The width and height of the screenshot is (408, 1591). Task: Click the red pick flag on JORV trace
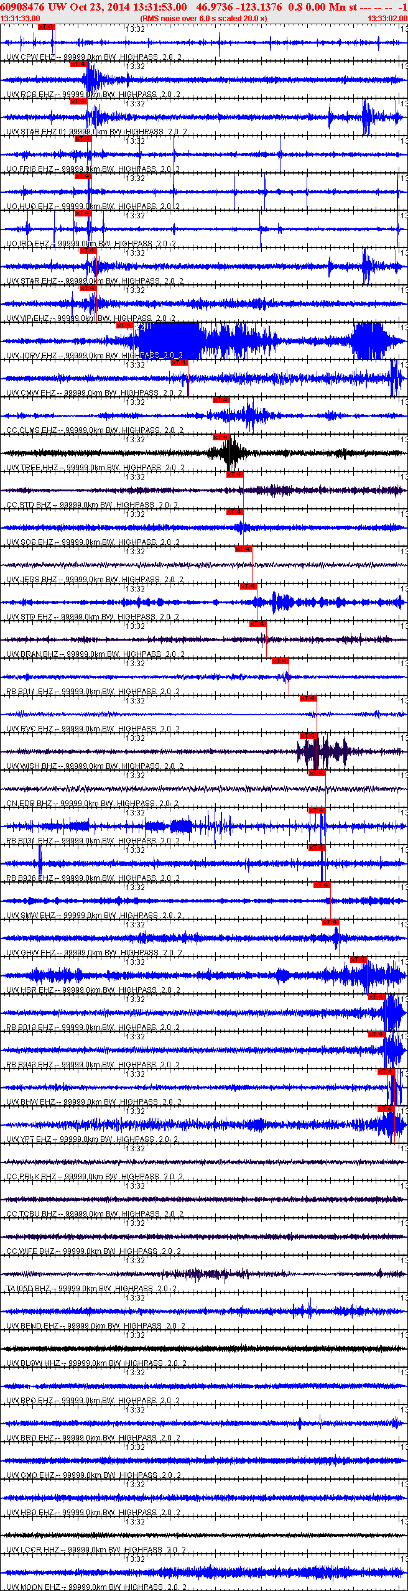(125, 325)
